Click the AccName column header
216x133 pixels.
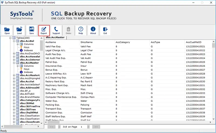(62, 42)
